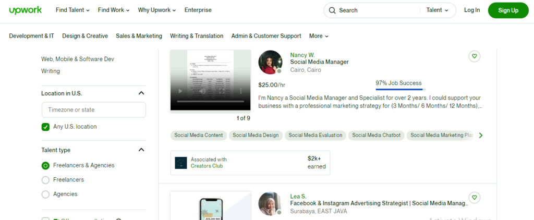The height and width of the screenshot is (220, 534).
Task: Click Social Media Chatbot skill tag
Action: tap(377, 135)
